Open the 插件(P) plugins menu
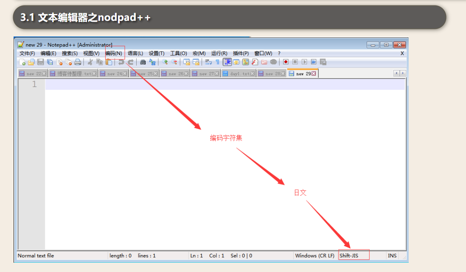This screenshot has width=466, height=272. click(x=241, y=53)
